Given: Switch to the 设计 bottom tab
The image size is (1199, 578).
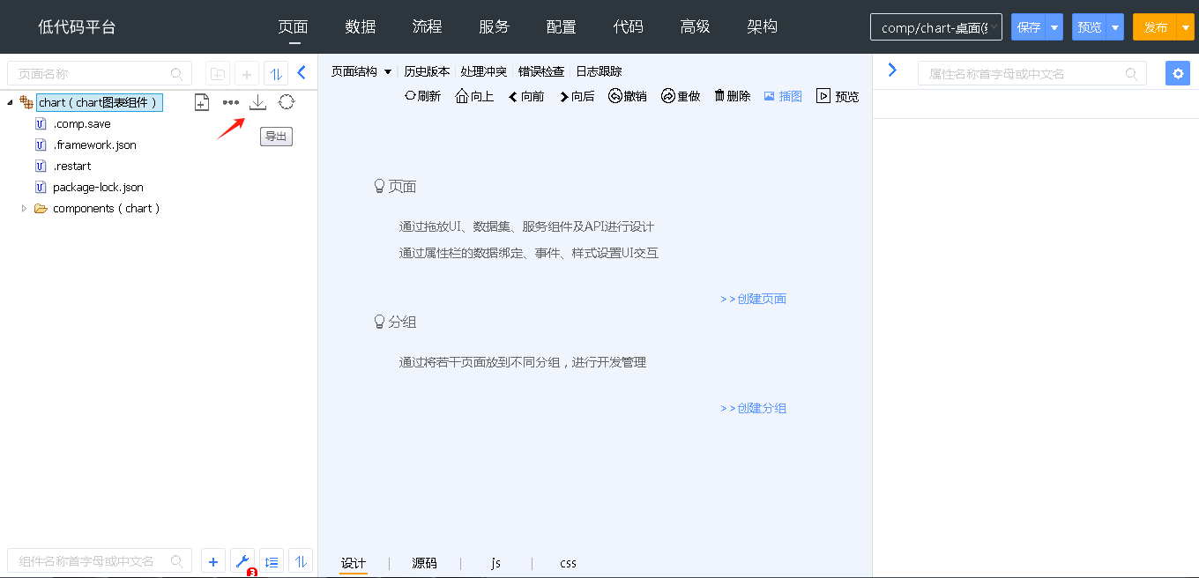Looking at the screenshot, I should click(354, 563).
